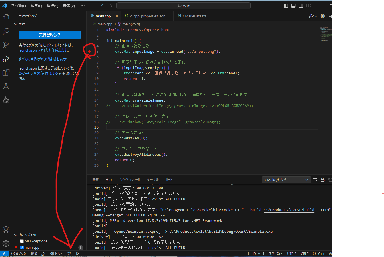This screenshot has height=257, width=384.
Task: Toggle secondary side bar layout icon
Action: point(301,6)
